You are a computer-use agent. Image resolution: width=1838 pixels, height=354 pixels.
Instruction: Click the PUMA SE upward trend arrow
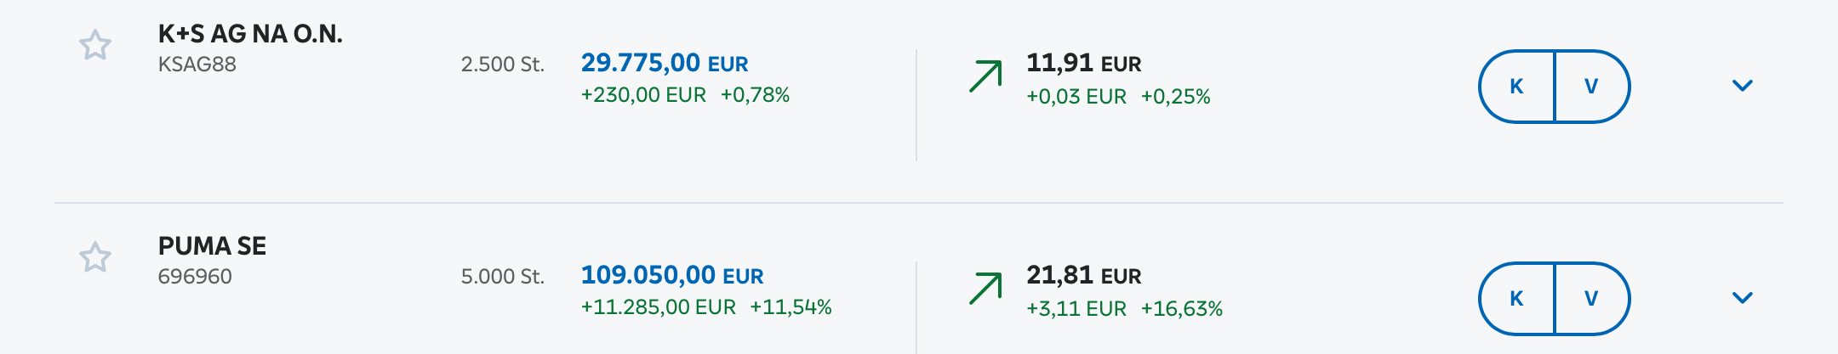(x=985, y=289)
